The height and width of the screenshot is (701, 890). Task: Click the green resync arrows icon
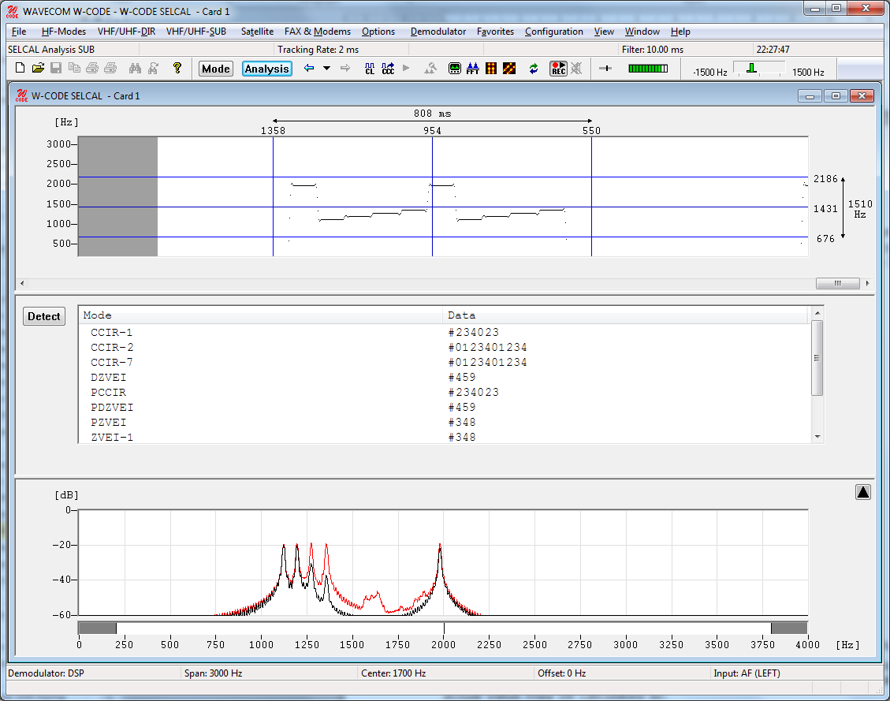click(x=534, y=69)
